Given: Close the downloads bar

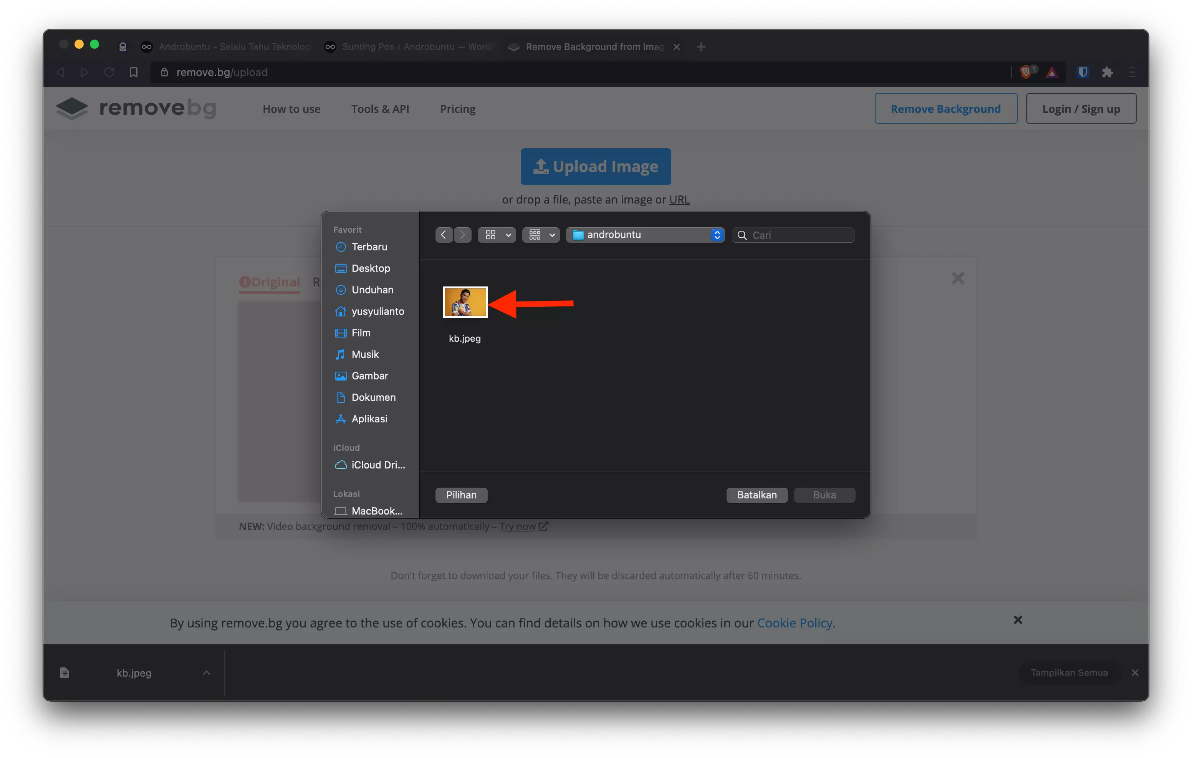Looking at the screenshot, I should [1134, 673].
